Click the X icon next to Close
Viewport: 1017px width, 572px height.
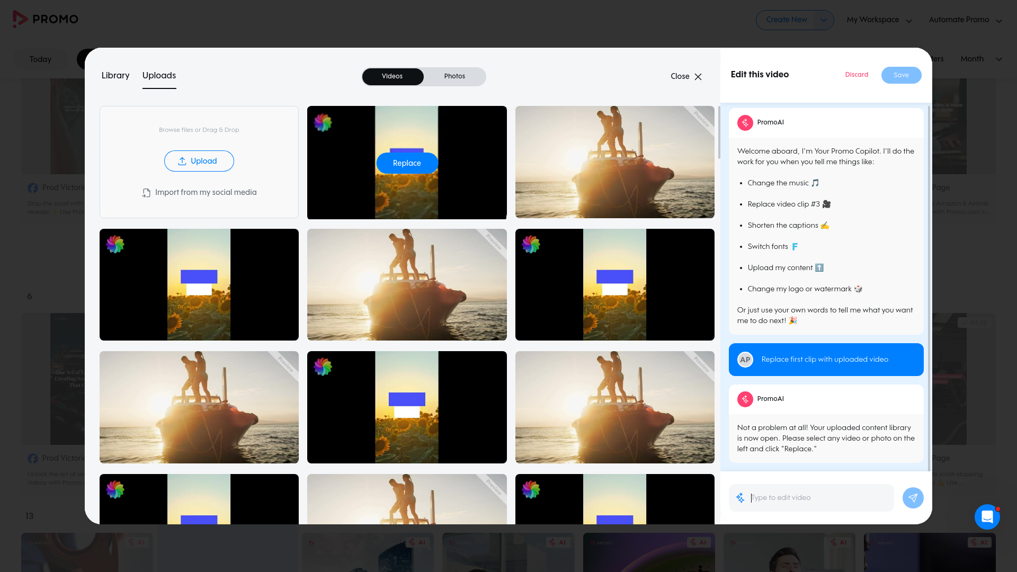[698, 76]
